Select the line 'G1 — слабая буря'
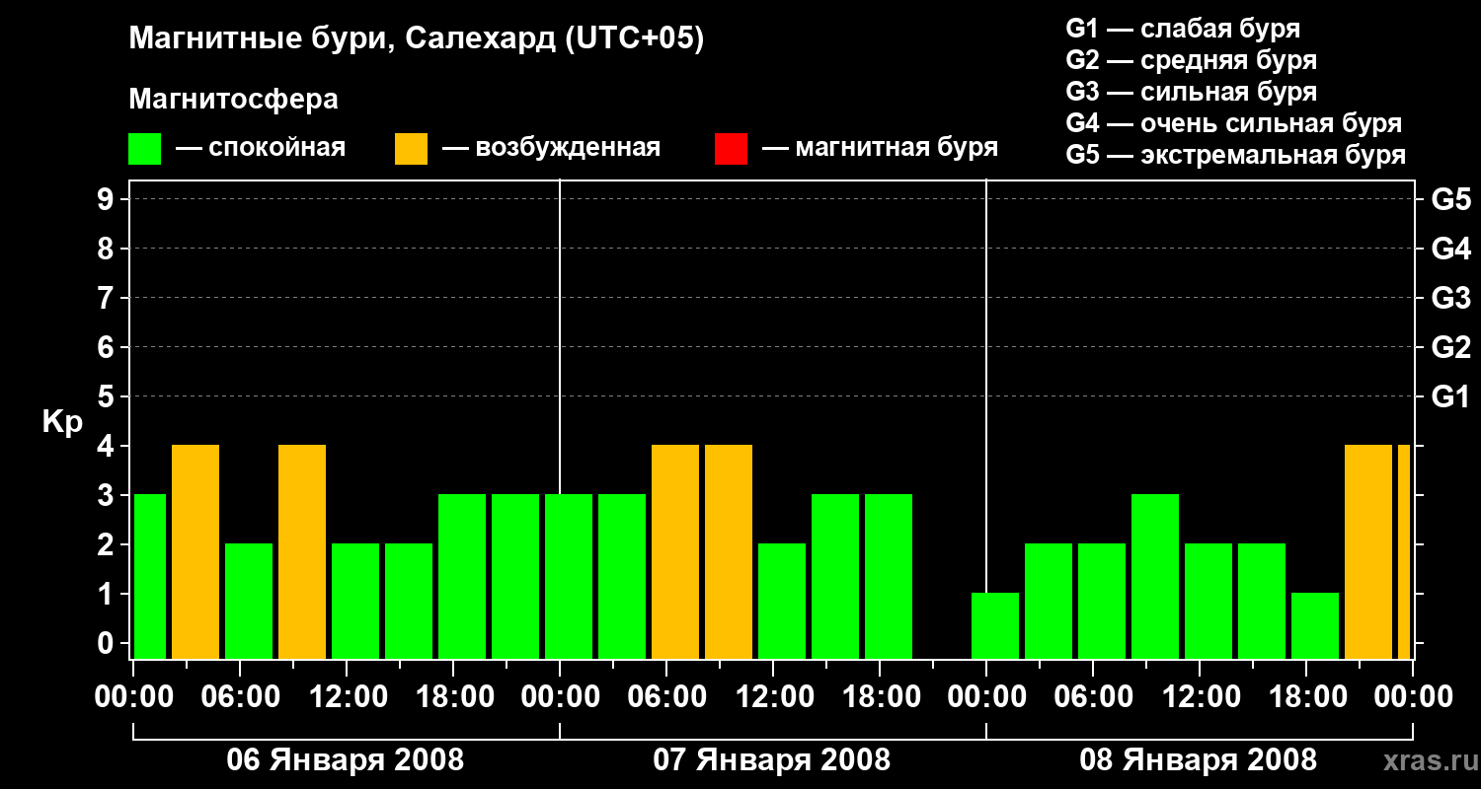 (1183, 29)
